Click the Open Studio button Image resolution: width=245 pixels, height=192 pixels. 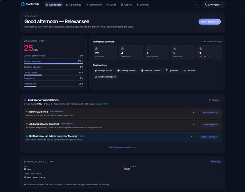pyautogui.click(x=209, y=22)
